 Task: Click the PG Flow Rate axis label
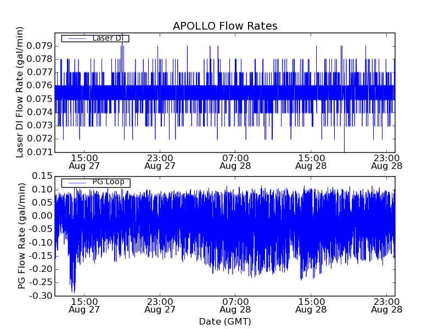point(21,236)
